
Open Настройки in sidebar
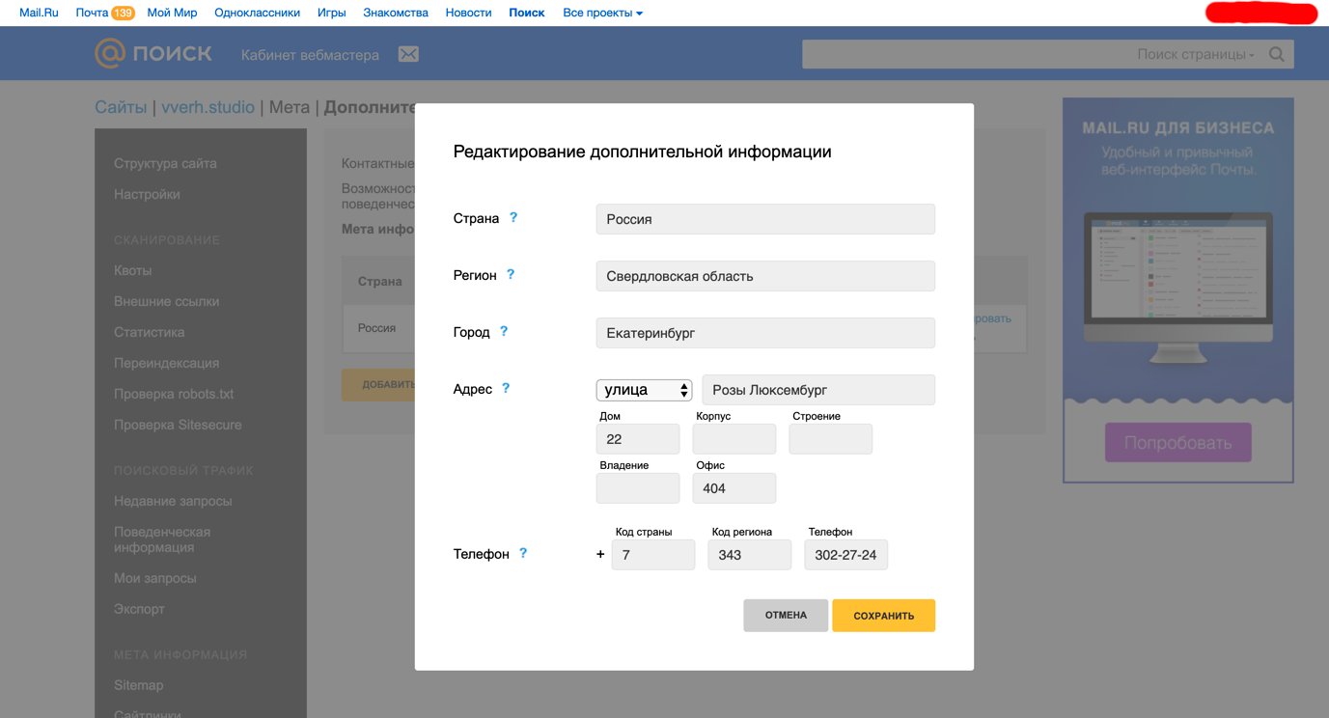(x=147, y=194)
